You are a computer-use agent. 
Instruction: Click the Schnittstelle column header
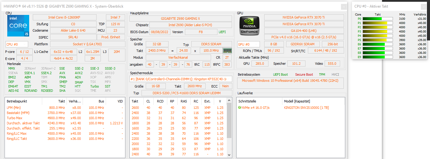(x=259, y=101)
